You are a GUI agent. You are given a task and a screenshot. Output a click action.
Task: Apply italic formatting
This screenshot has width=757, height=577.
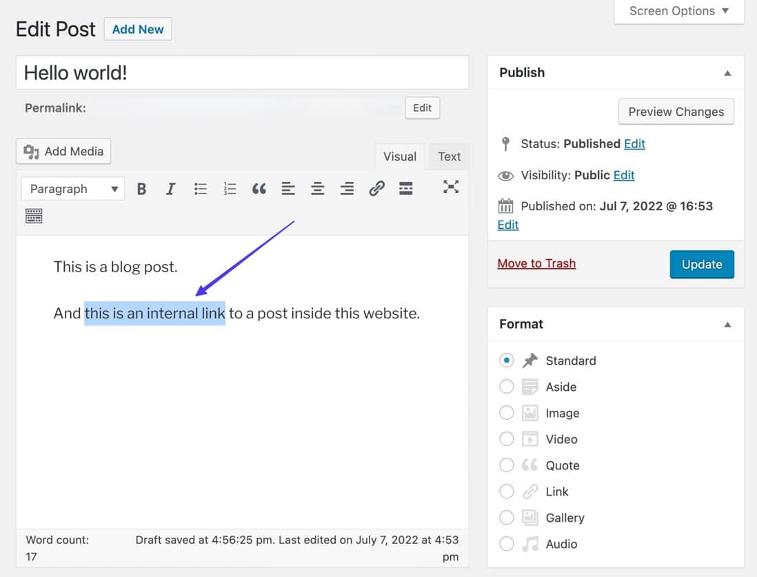click(170, 188)
